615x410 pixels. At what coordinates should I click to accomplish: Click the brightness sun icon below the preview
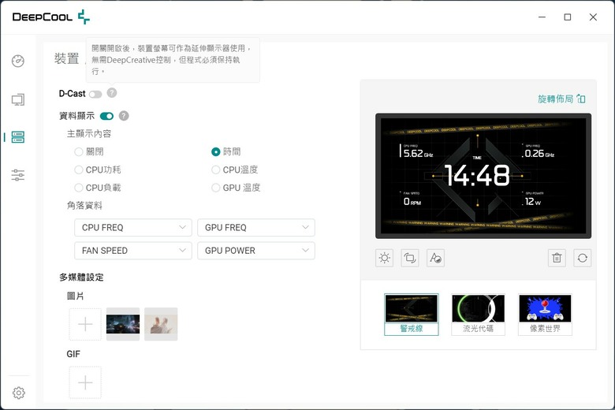385,258
